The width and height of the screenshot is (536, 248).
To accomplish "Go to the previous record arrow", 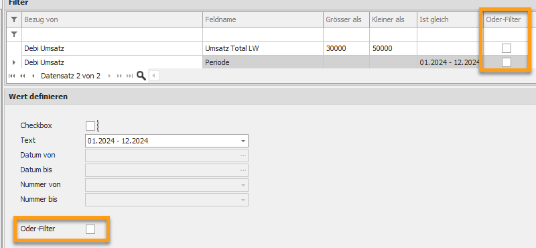I will pos(33,76).
